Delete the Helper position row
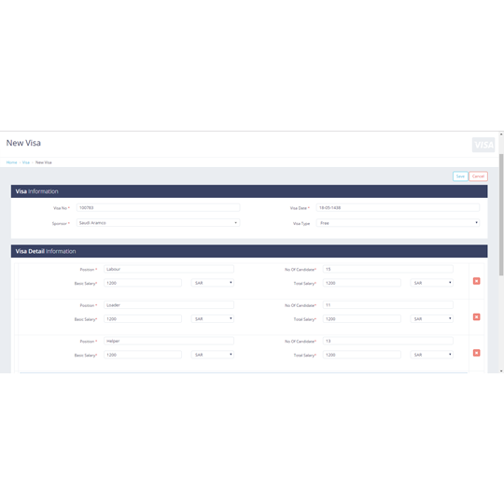Image resolution: width=504 pixels, height=504 pixels. coord(476,353)
